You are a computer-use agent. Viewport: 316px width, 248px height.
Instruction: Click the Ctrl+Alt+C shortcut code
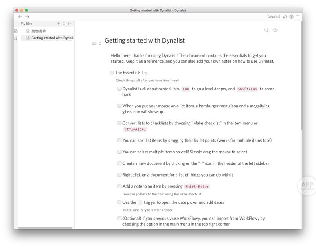[135, 129]
